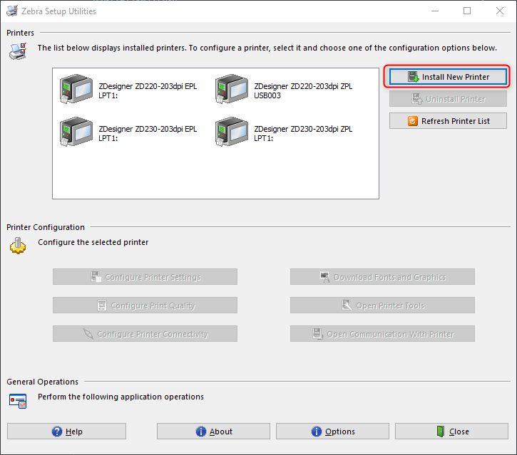
Task: Click the disabled Configure Printer Connectivity button
Action: tap(145, 334)
